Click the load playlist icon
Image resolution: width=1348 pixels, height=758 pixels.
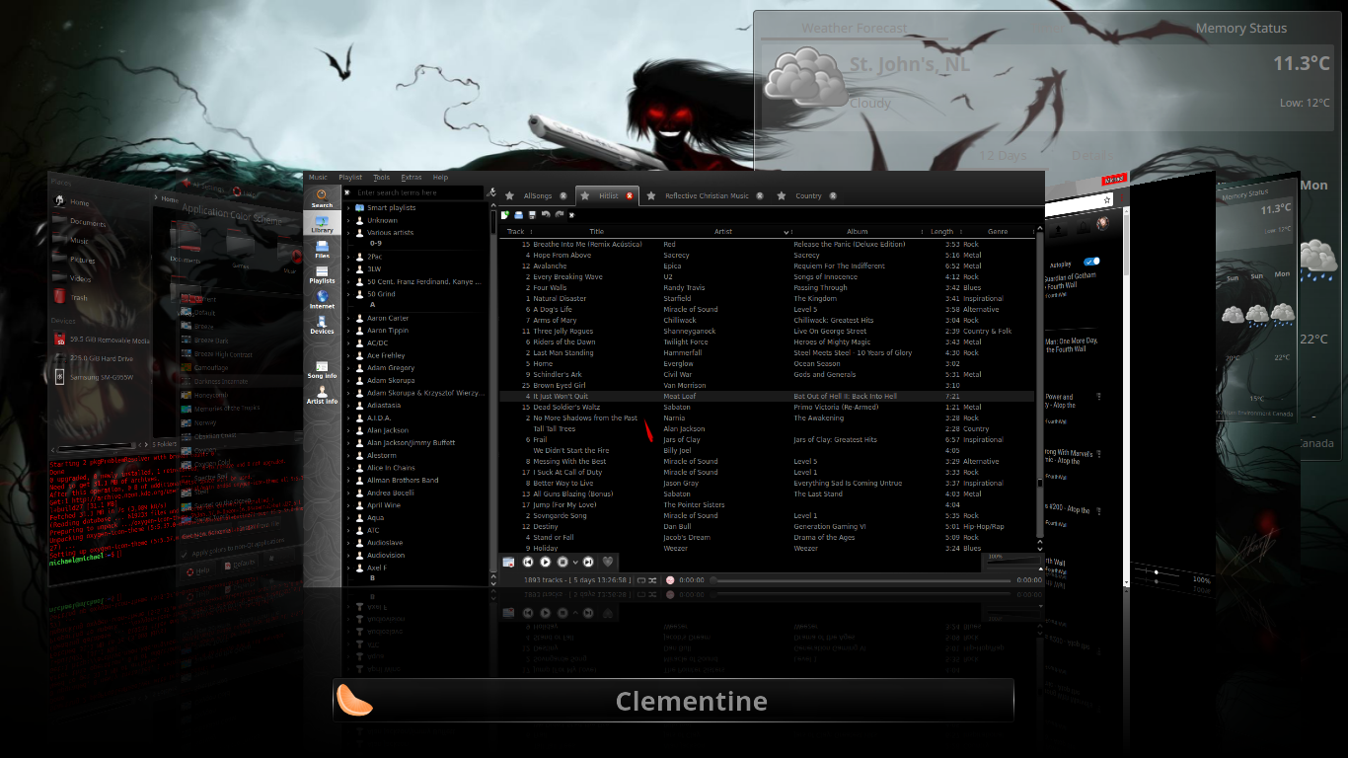pos(518,214)
